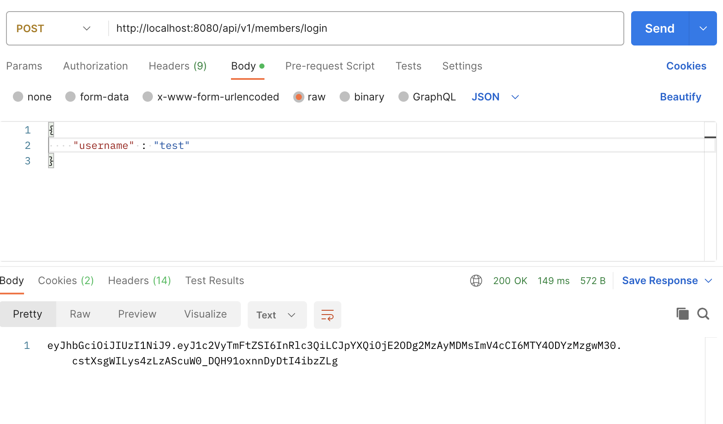Click the Beautify link

pyautogui.click(x=680, y=97)
